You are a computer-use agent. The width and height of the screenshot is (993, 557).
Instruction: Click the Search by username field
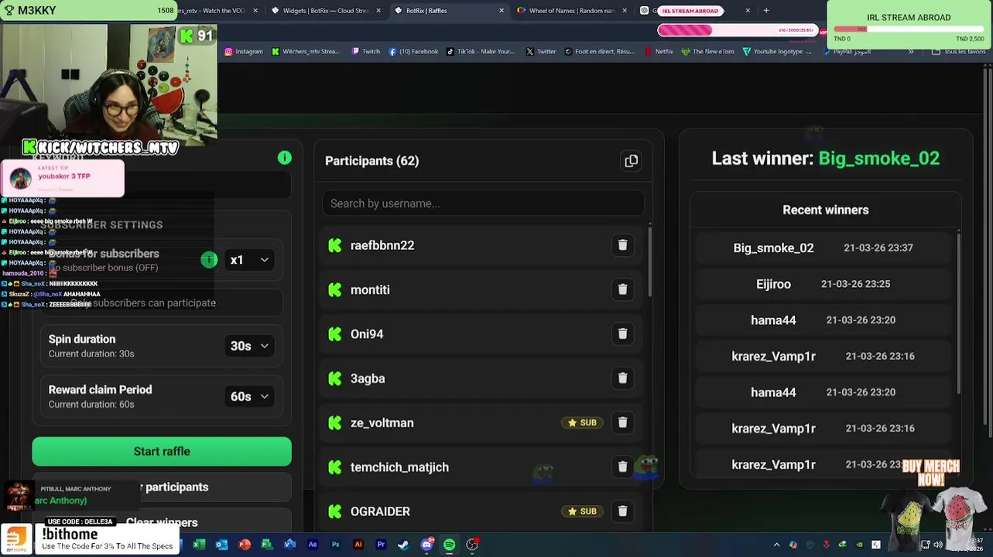pyautogui.click(x=483, y=203)
